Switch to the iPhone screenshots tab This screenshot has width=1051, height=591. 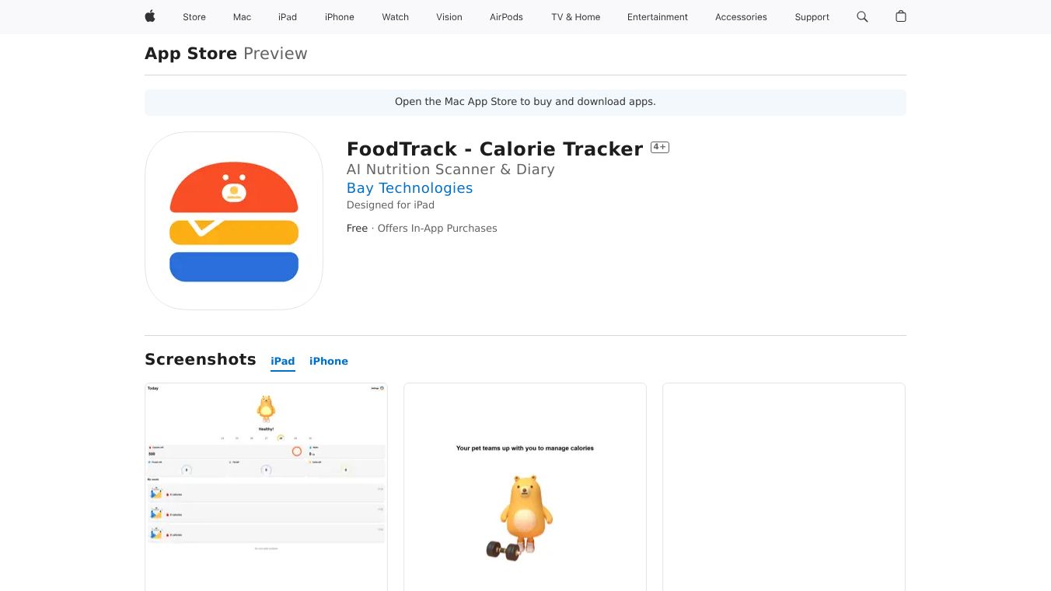(329, 361)
